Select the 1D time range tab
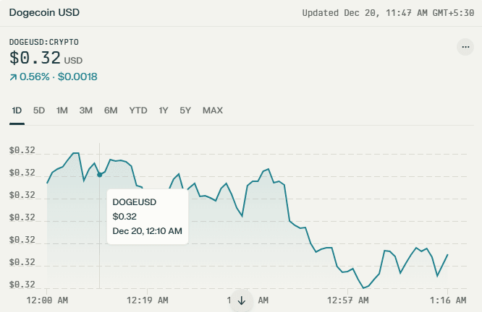The height and width of the screenshot is (312, 482). click(x=17, y=110)
